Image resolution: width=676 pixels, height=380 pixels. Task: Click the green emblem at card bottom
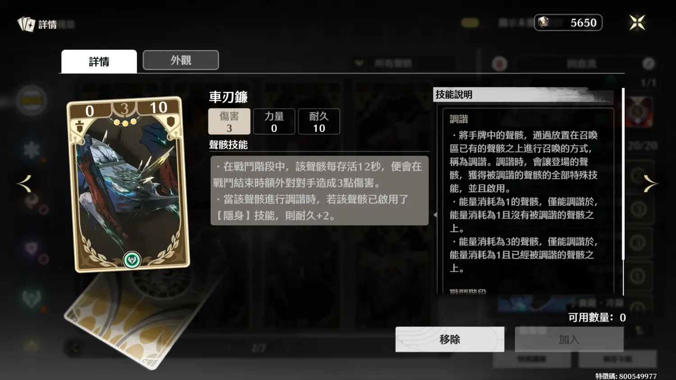click(x=132, y=260)
